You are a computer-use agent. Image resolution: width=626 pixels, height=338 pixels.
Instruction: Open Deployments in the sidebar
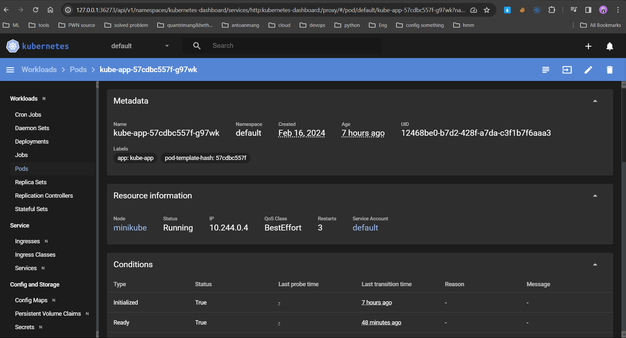pyautogui.click(x=32, y=142)
